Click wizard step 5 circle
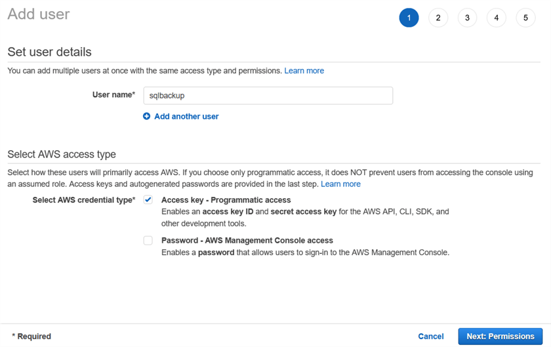 pyautogui.click(x=525, y=18)
